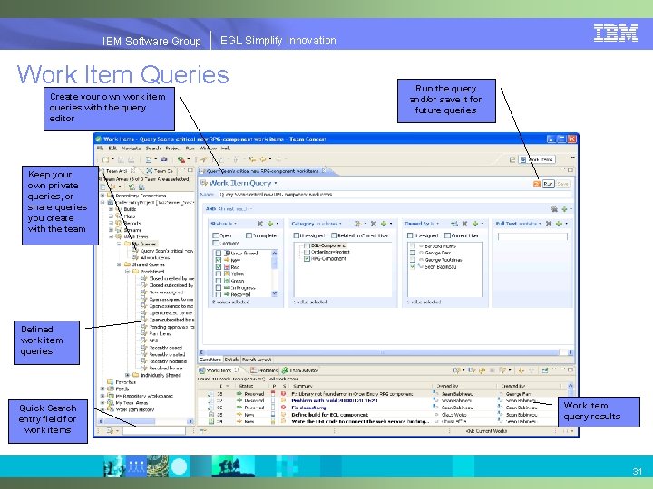Open 'Fix datestamp' work item
This screenshot has width=653, height=489.
309,407
